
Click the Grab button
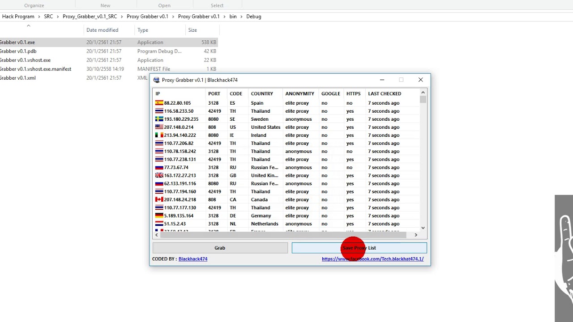tap(220, 248)
